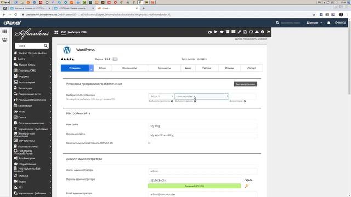Screen dimensions: 351x197
Task: Open the task list icon in toolbar
Action: (233, 32)
